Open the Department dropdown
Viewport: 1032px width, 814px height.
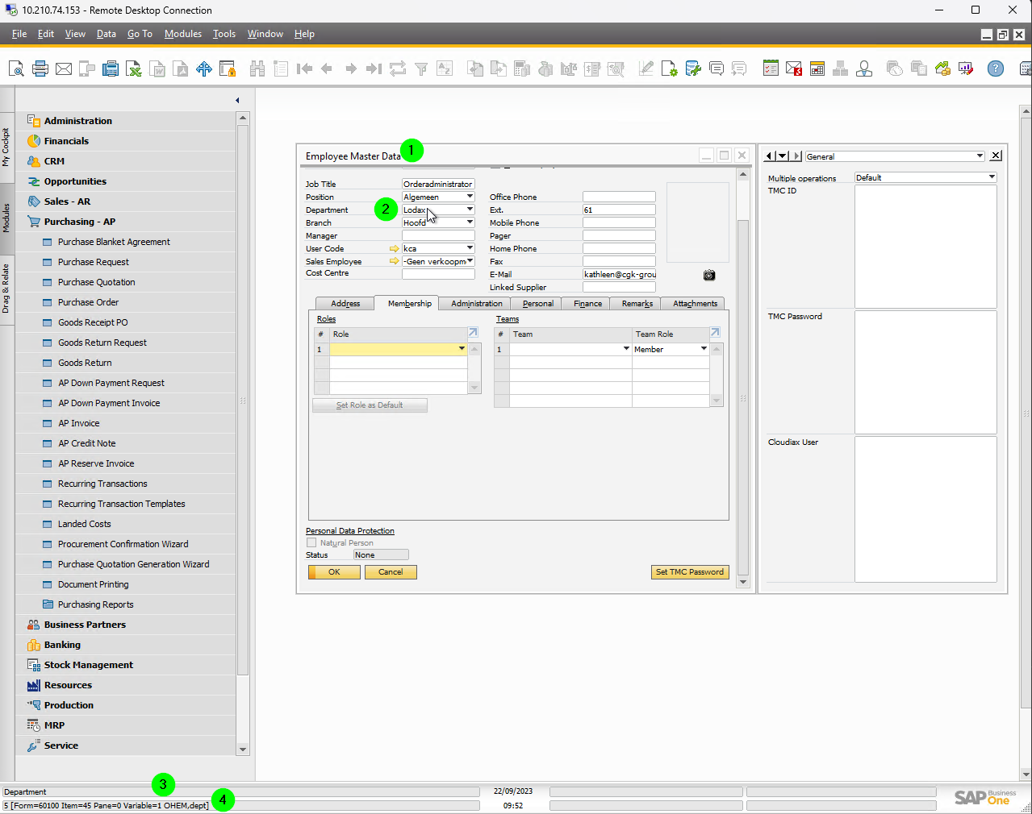470,210
